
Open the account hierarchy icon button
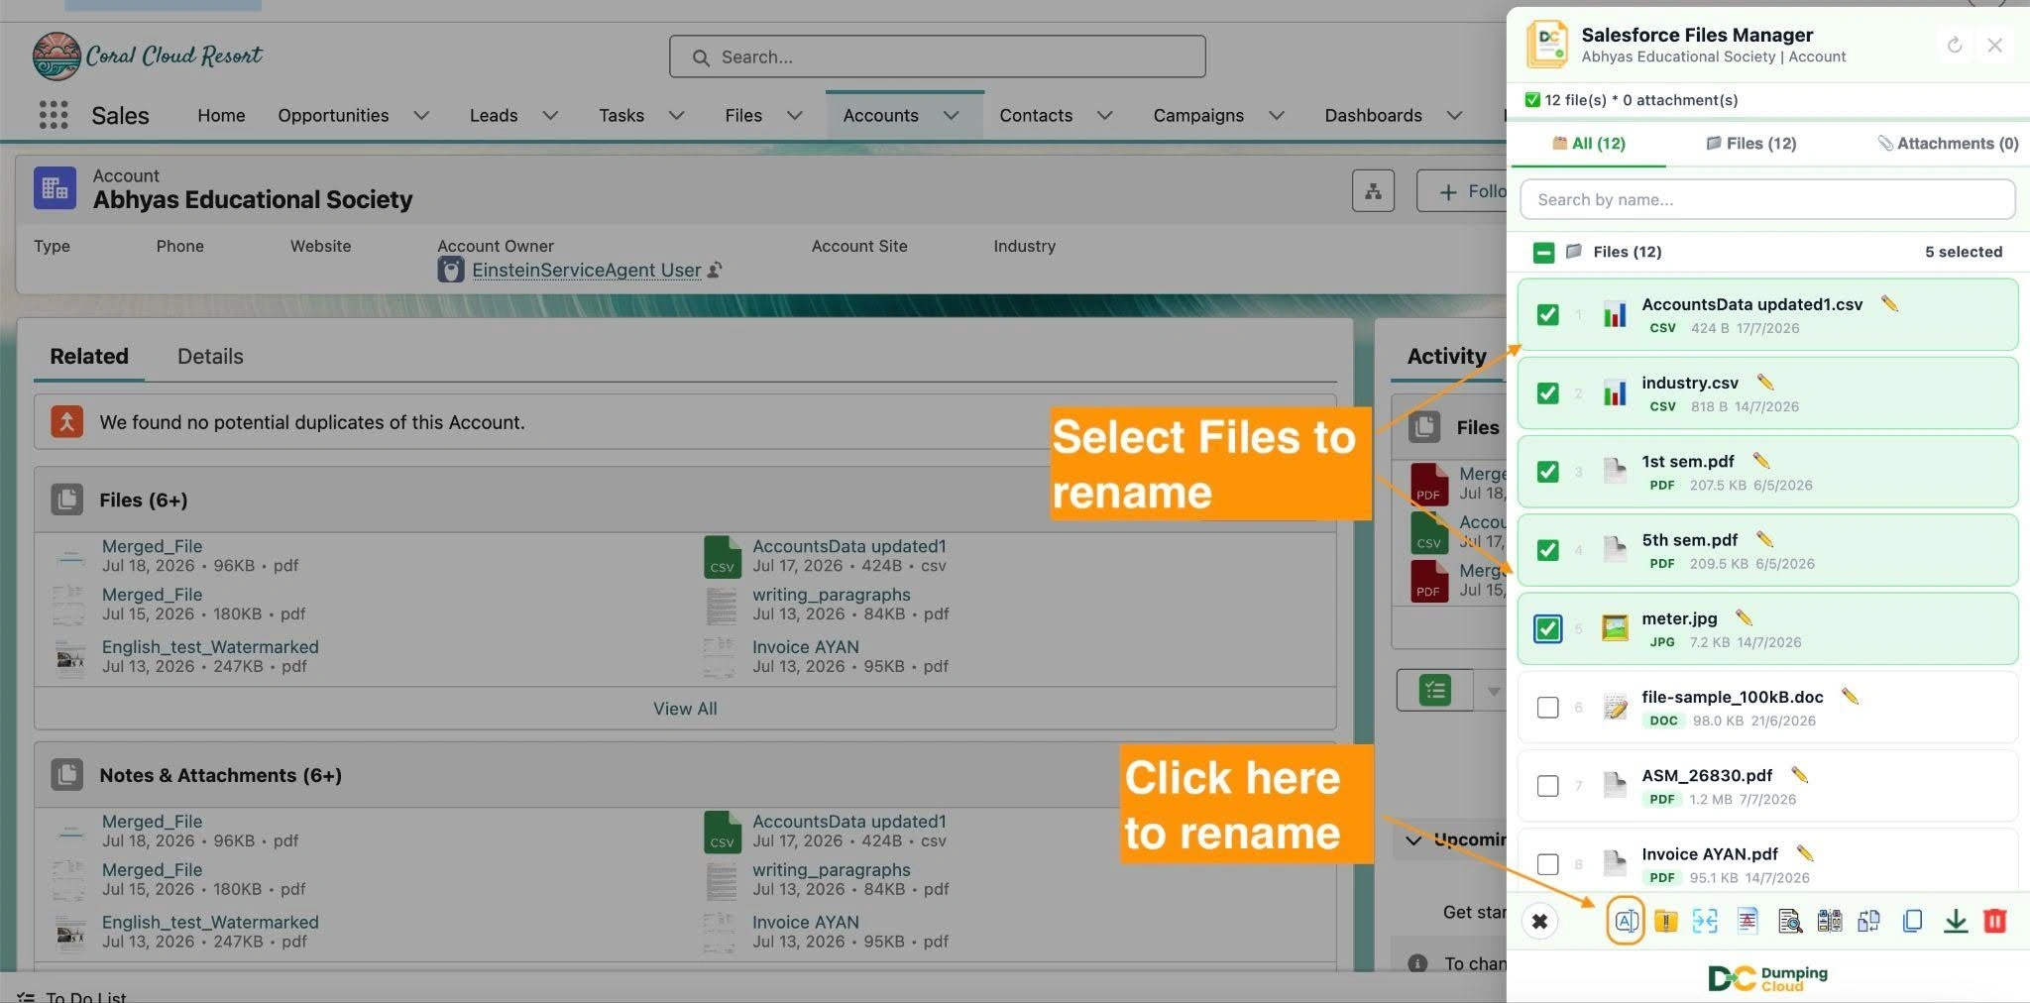(x=1373, y=190)
